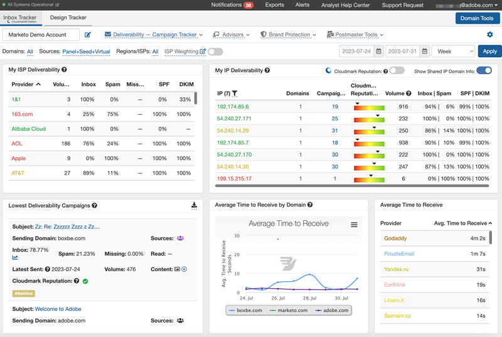
Task: Click the ISP Weighting edit icon
Action: [203, 51]
